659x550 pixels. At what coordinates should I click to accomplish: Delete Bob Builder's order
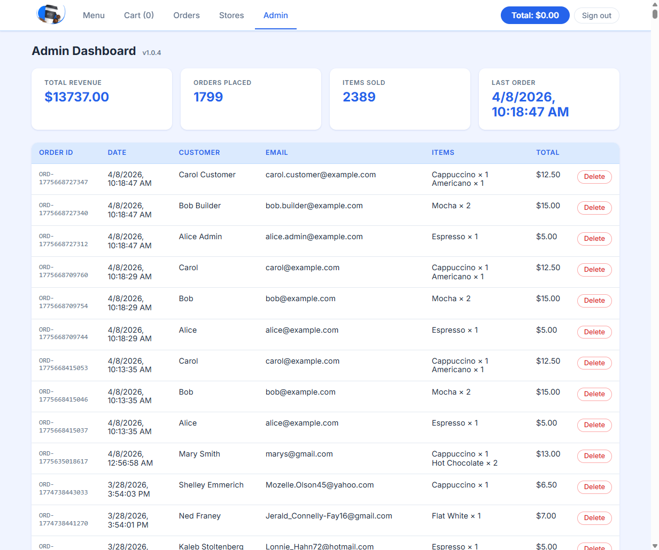click(x=594, y=208)
